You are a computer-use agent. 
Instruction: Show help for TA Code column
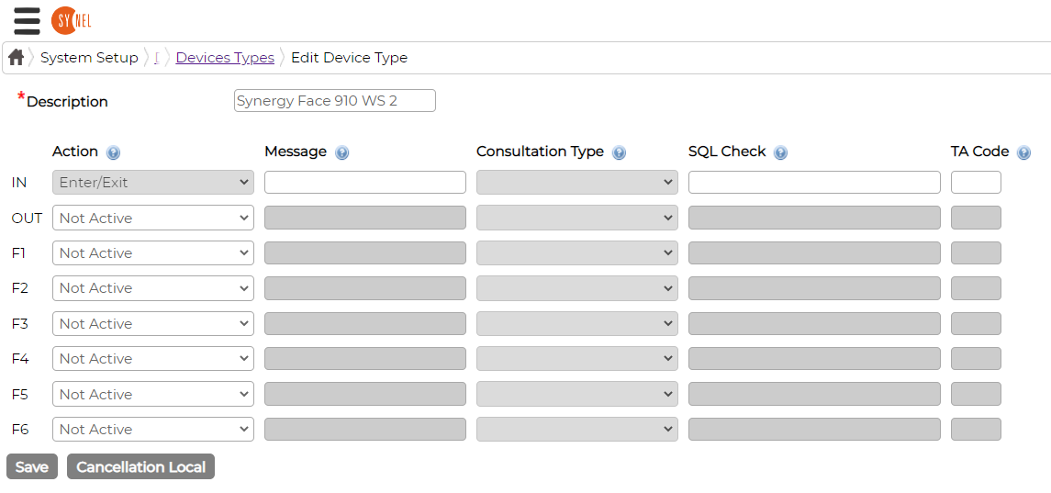(1023, 153)
